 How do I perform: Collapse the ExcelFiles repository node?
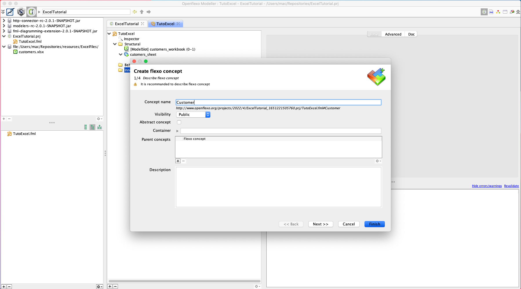[x=4, y=47]
